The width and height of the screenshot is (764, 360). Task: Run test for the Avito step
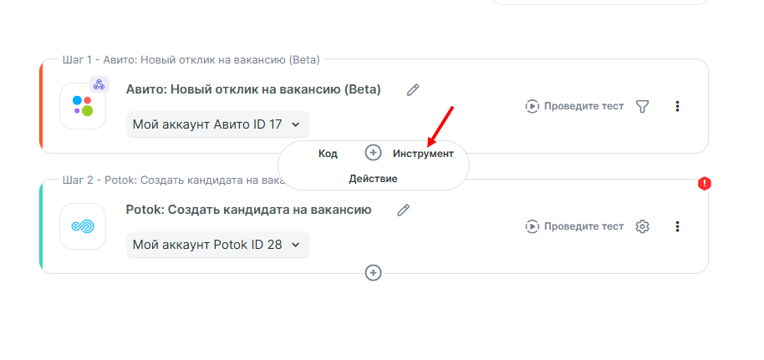pos(575,106)
